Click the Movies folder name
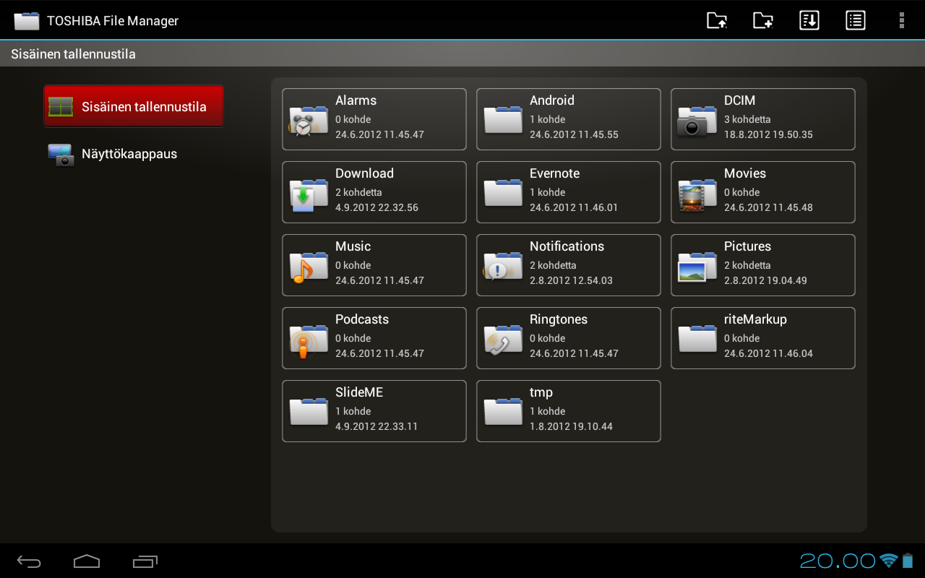The height and width of the screenshot is (578, 925). click(x=745, y=173)
